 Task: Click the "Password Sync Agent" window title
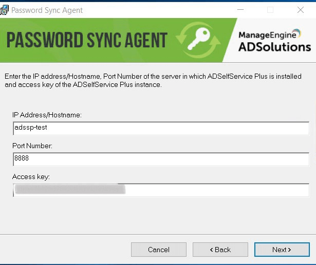pos(47,10)
